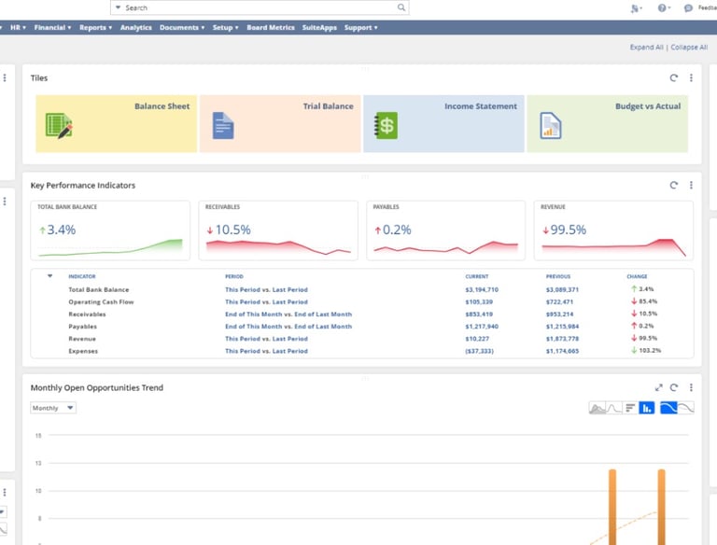Open the HR menu

tap(18, 27)
